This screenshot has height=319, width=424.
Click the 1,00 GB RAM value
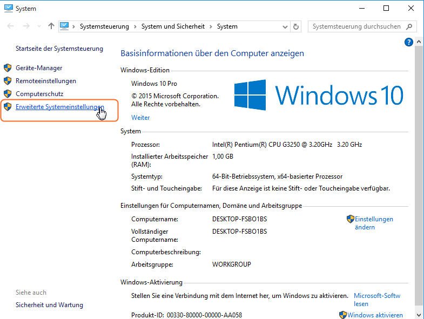point(223,157)
